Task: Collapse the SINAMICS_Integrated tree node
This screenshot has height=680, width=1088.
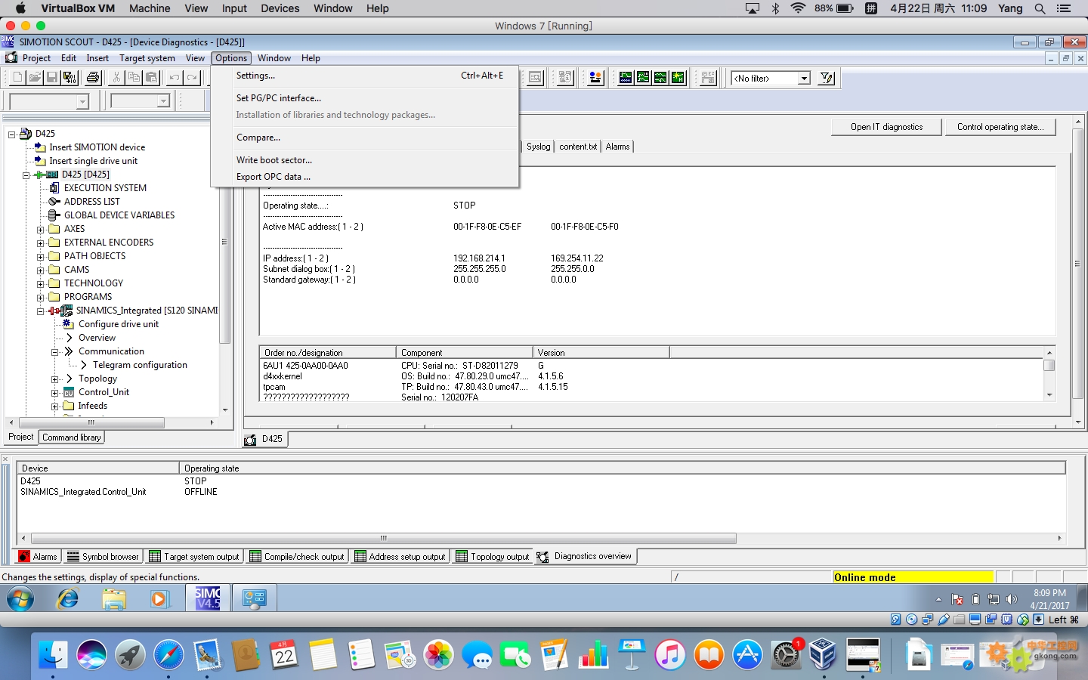Action: coord(41,311)
